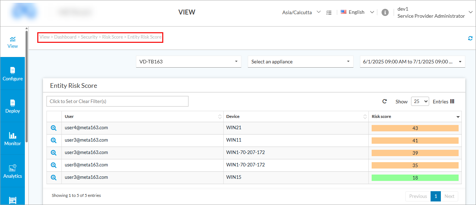The image size is (476, 205).
Task: Click the risk score bar showing 35
Action: [x=415, y=165]
